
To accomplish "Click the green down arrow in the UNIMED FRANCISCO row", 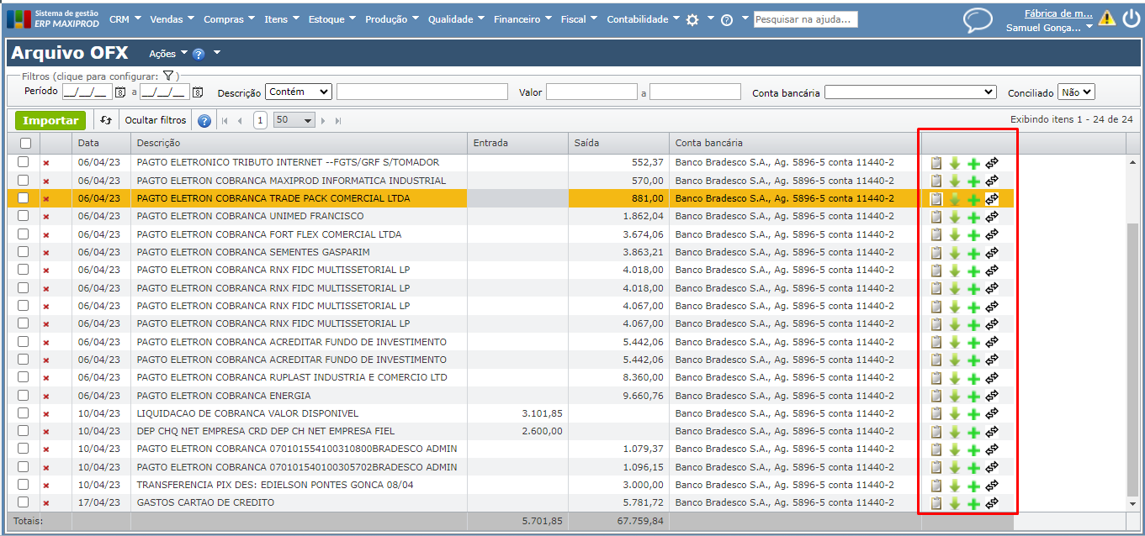I will click(x=955, y=217).
